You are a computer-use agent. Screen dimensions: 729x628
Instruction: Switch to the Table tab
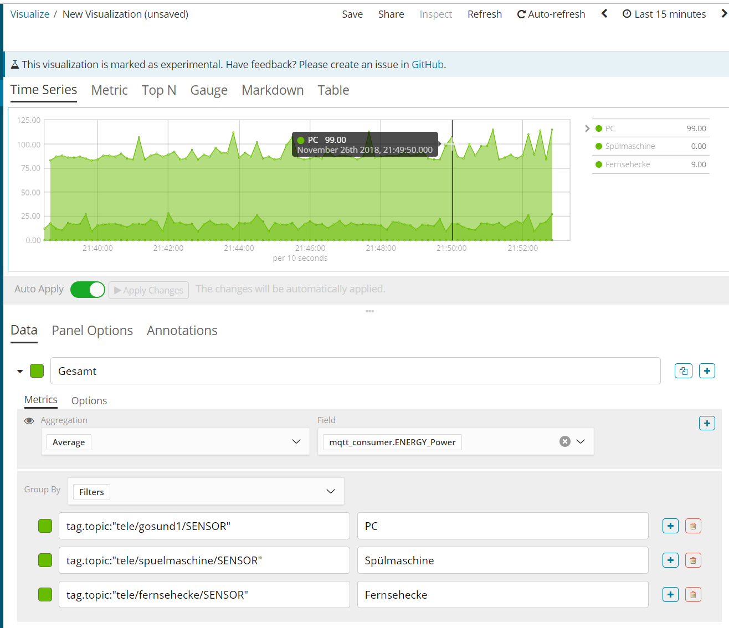pos(333,90)
